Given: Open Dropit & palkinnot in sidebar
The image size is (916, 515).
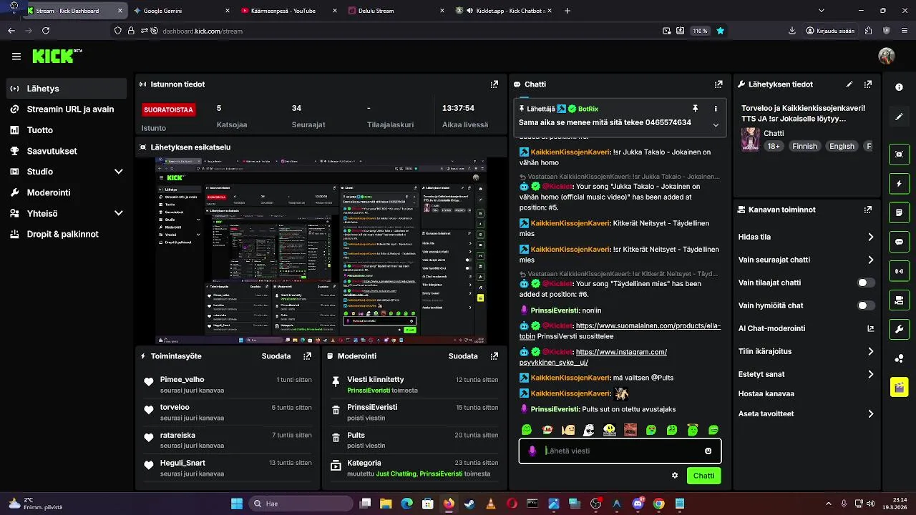Looking at the screenshot, I should point(65,234).
